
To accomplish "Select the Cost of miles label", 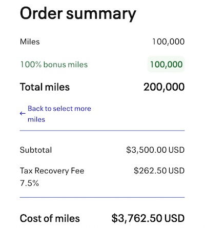I will pyautogui.click(x=50, y=218).
